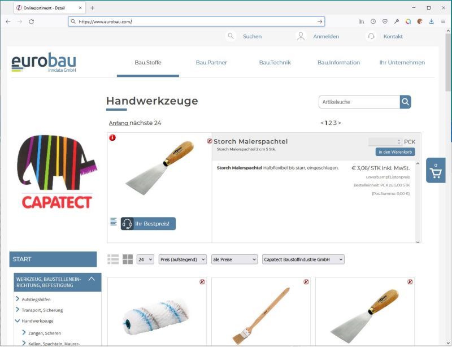Image resolution: width=452 pixels, height=347 pixels.
Task: Click the Anmelden login link
Action: click(326, 36)
